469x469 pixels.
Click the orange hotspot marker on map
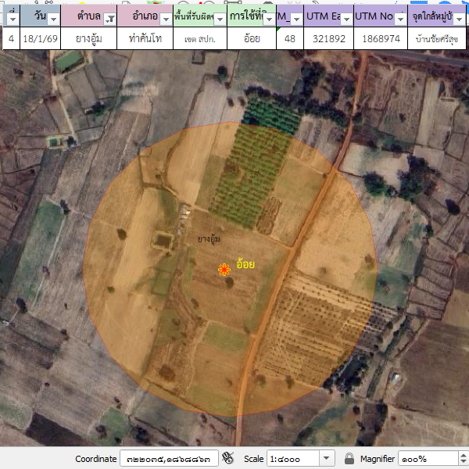pos(224,270)
